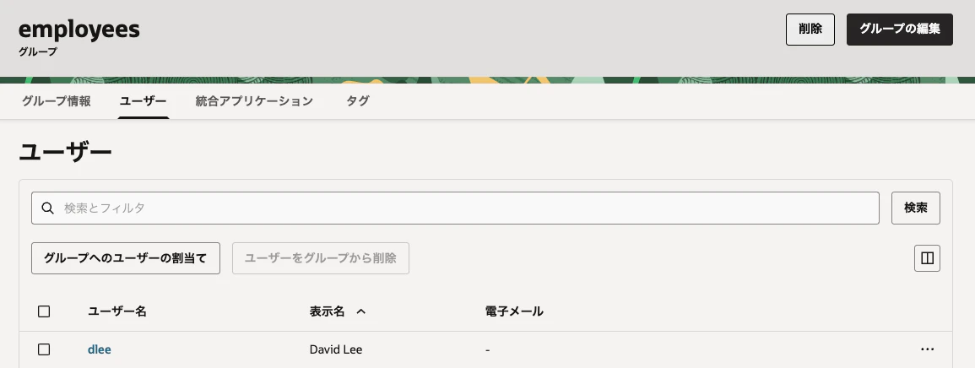975x368 pixels.
Task: Open the 統合アプリケーション tab
Action: pos(254,100)
